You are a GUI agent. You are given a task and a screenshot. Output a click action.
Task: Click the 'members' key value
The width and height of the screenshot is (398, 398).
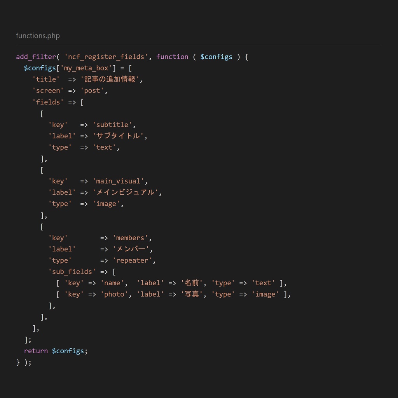coord(130,238)
